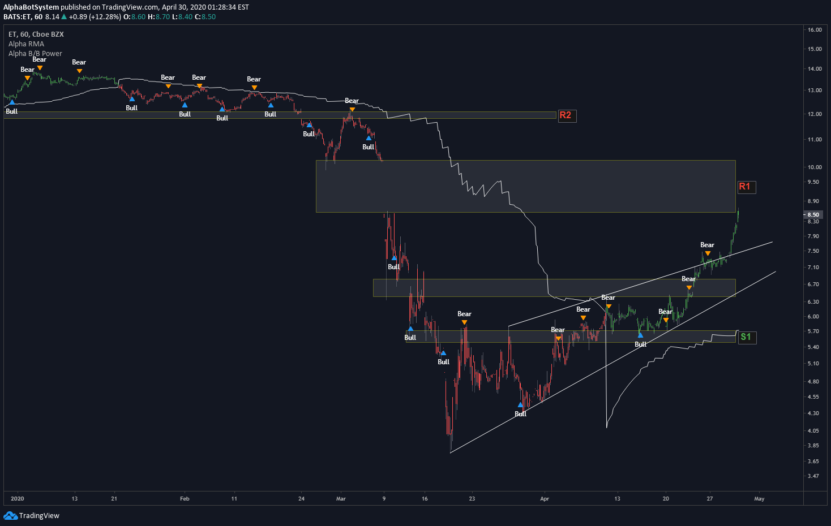Click the highlighted 8.50 current price tag
This screenshot has height=526, width=831.
[x=813, y=215]
